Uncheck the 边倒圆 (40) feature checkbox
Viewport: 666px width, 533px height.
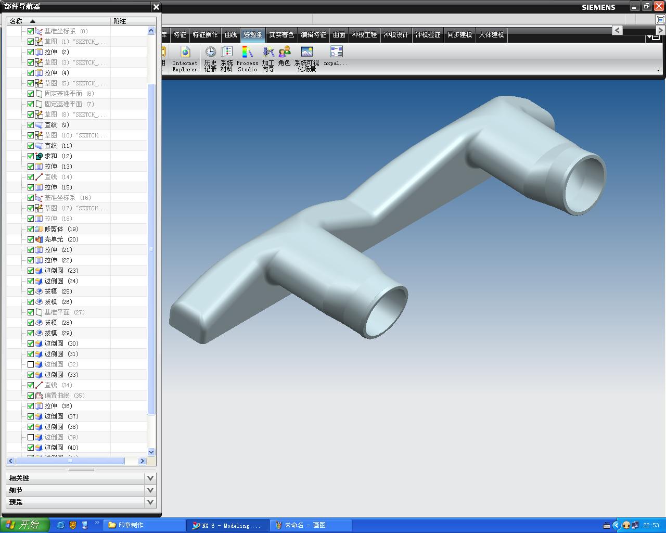31,448
